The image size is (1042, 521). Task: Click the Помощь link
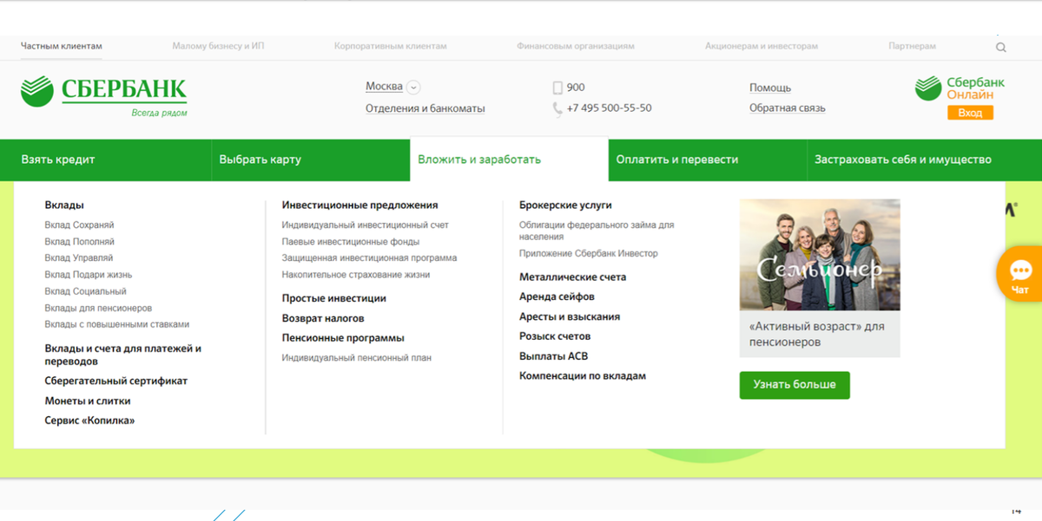770,88
